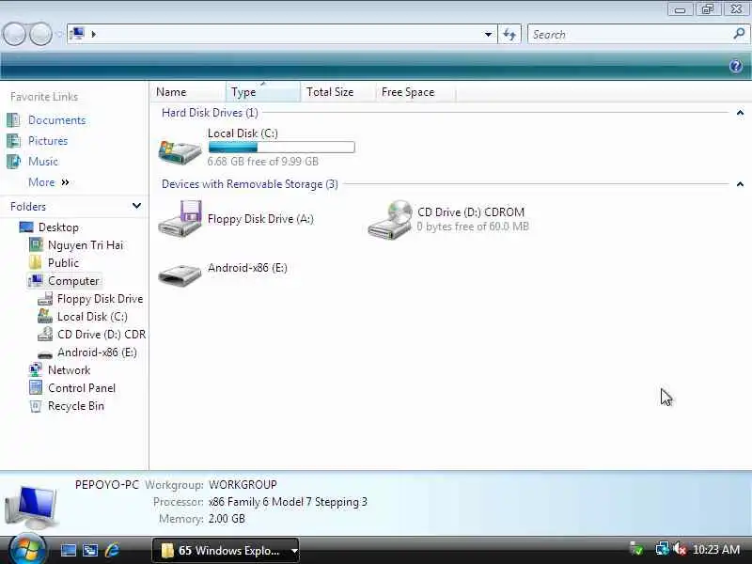
Task: Select Recycle Bin in folder tree
Action: [x=76, y=406]
